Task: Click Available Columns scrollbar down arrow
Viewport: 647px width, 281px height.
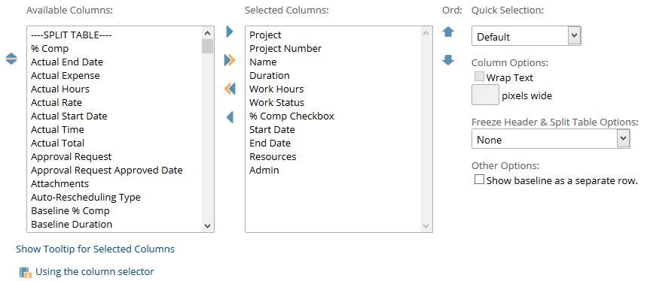Action: pyautogui.click(x=208, y=226)
